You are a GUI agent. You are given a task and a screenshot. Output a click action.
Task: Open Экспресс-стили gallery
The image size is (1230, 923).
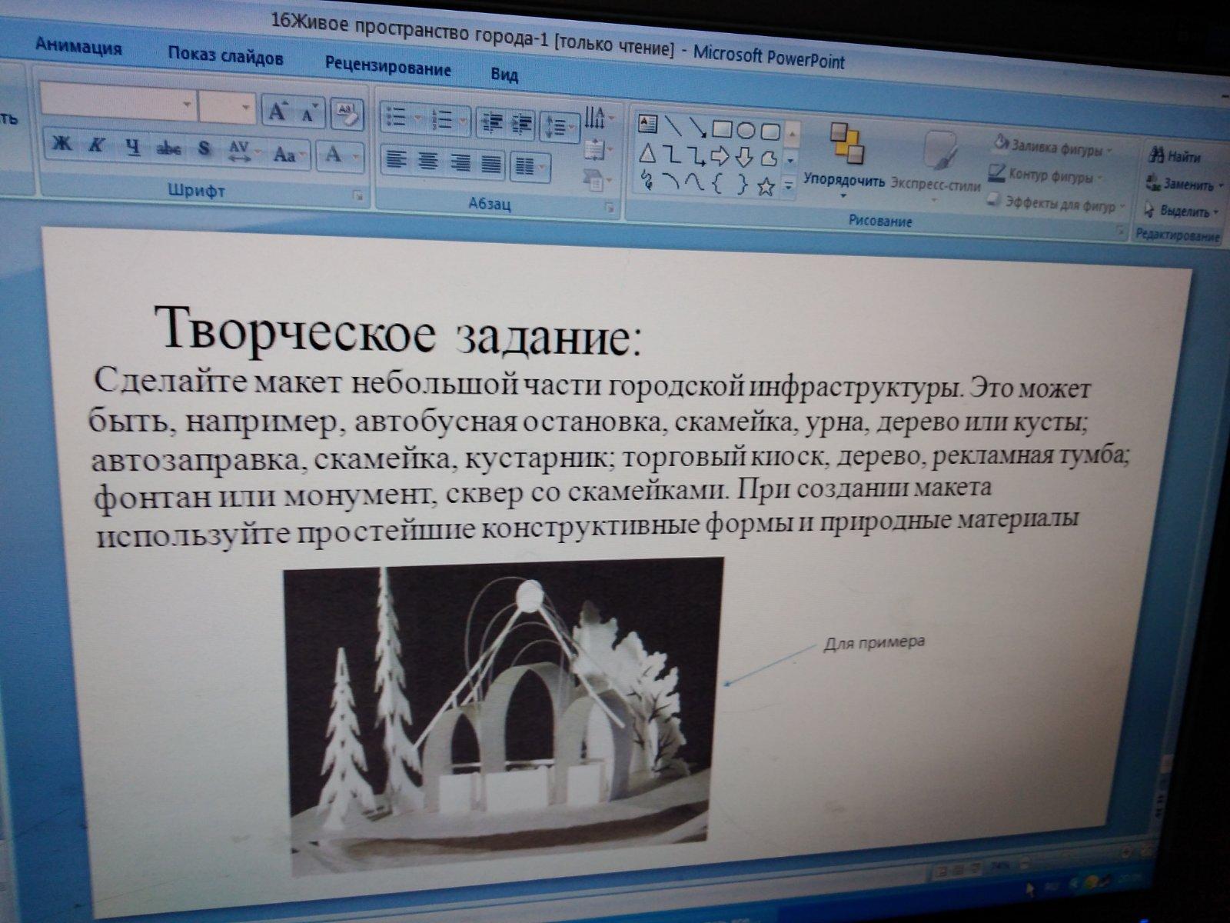936,165
